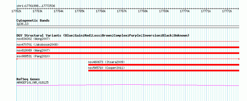The image size is (247, 101).
Task: Click the chr1:17761998..17772536 region label
Action: 36,6
